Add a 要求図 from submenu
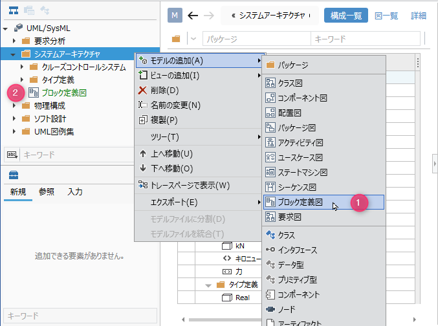Viewport: 438px width, 326px height. tap(324, 217)
